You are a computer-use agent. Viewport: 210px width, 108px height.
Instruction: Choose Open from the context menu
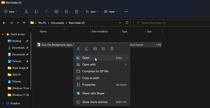[102, 58]
